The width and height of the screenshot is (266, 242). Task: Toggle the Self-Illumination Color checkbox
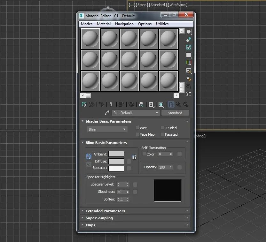coord(144,154)
